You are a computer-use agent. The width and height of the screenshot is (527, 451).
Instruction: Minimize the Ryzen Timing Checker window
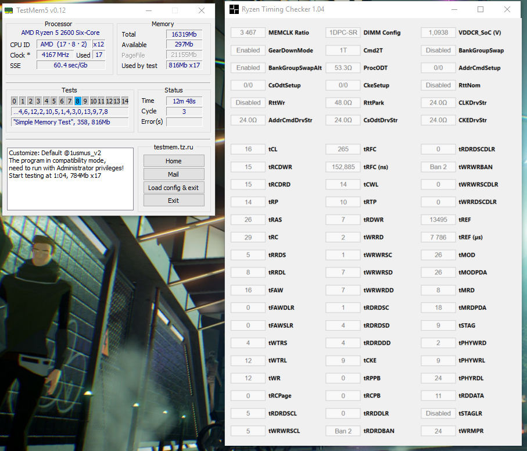[x=454, y=9]
